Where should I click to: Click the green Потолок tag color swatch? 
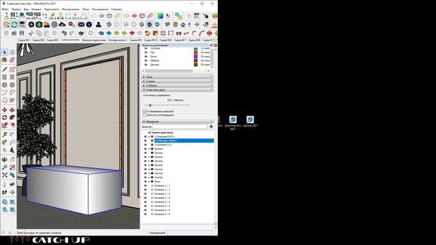click(196, 48)
